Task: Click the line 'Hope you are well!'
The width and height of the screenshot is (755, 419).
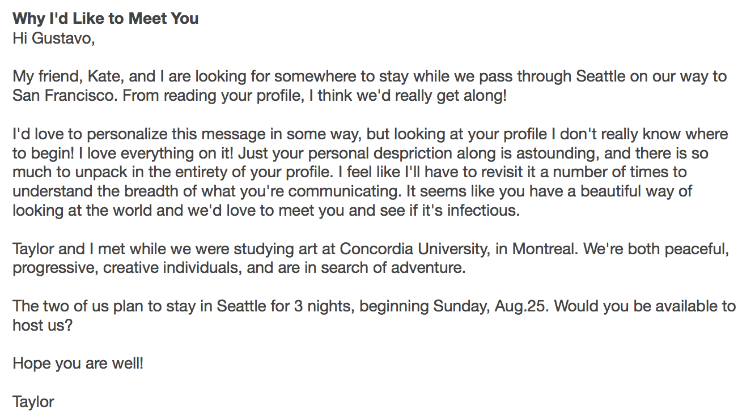Action: coord(78,364)
